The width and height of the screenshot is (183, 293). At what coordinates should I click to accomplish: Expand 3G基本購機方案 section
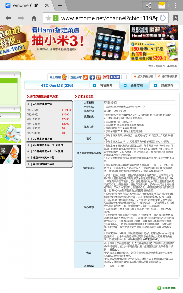[x=49, y=139]
